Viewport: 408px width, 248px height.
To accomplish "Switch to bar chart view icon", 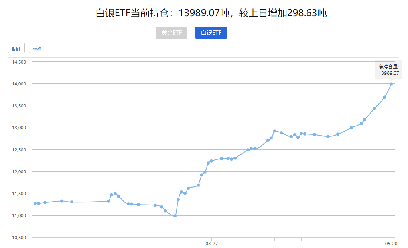I will pyautogui.click(x=16, y=48).
